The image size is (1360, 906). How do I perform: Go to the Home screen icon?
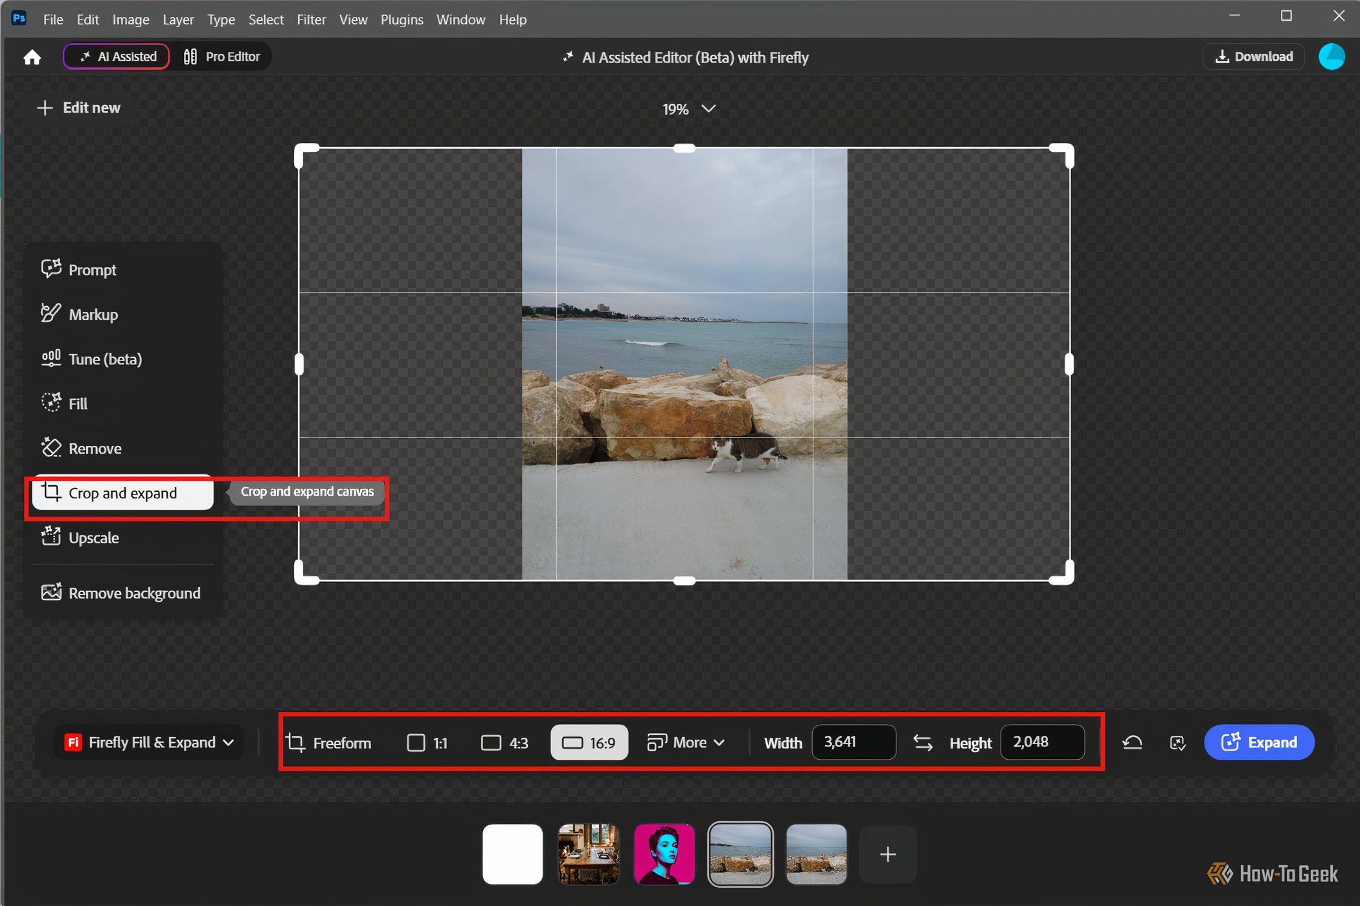click(x=32, y=57)
